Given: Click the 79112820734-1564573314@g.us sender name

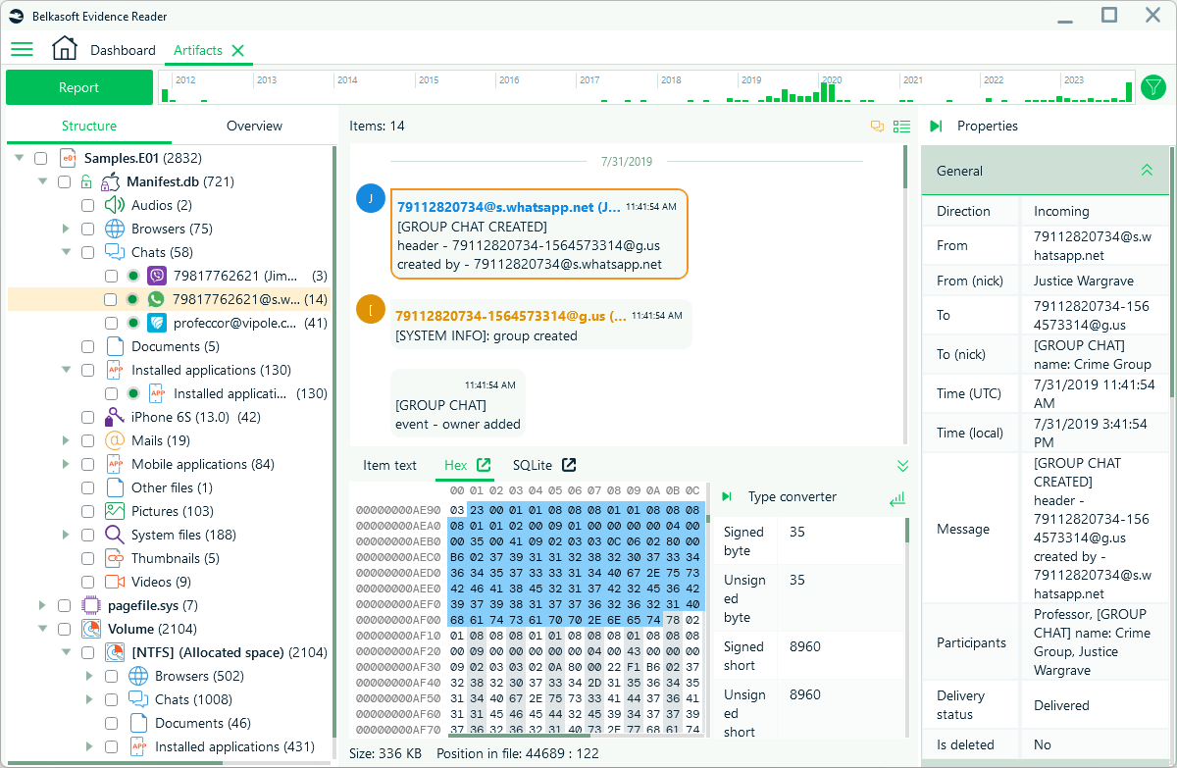Looking at the screenshot, I should click(510, 316).
